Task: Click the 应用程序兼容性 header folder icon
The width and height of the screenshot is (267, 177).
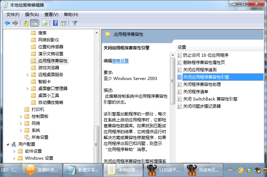Action: (108, 34)
